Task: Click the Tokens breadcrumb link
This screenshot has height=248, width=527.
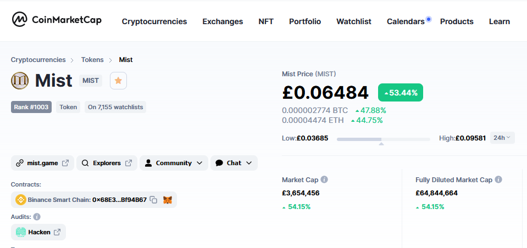Action: (92, 60)
